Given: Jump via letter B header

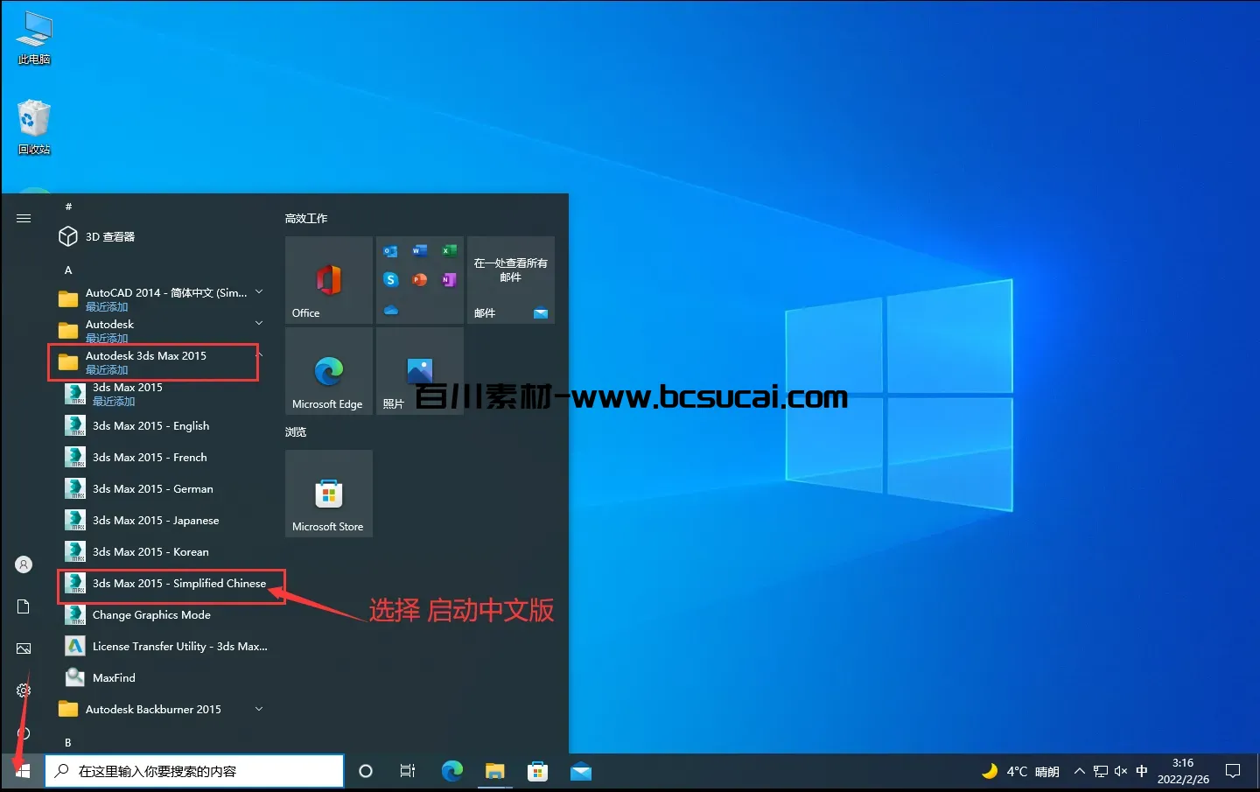Looking at the screenshot, I should tap(68, 742).
